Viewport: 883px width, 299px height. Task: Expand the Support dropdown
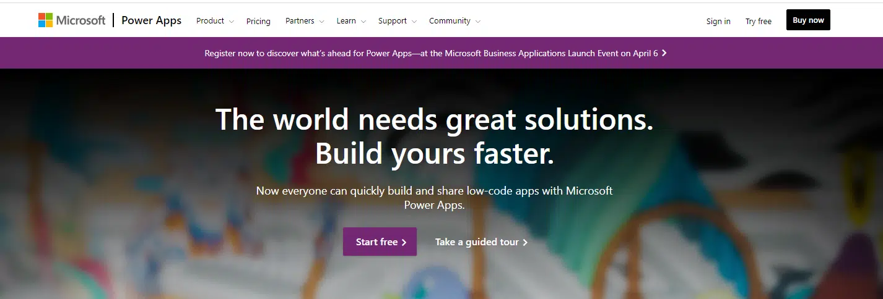click(x=398, y=21)
